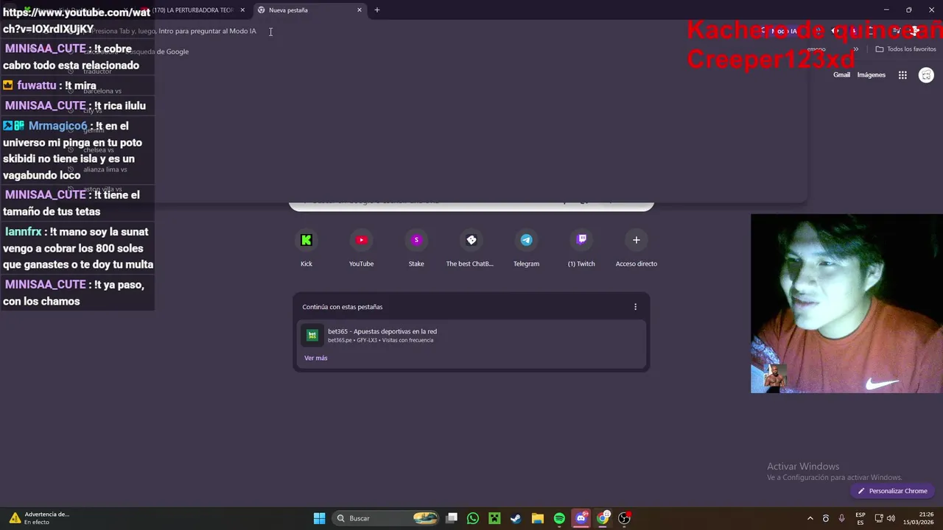Screen dimensions: 943x530
Task: Open the Google apps grid
Action: (x=902, y=75)
